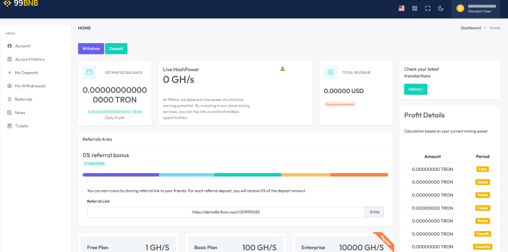
Task: Toggle fullscreen mode icon
Action: (427, 9)
